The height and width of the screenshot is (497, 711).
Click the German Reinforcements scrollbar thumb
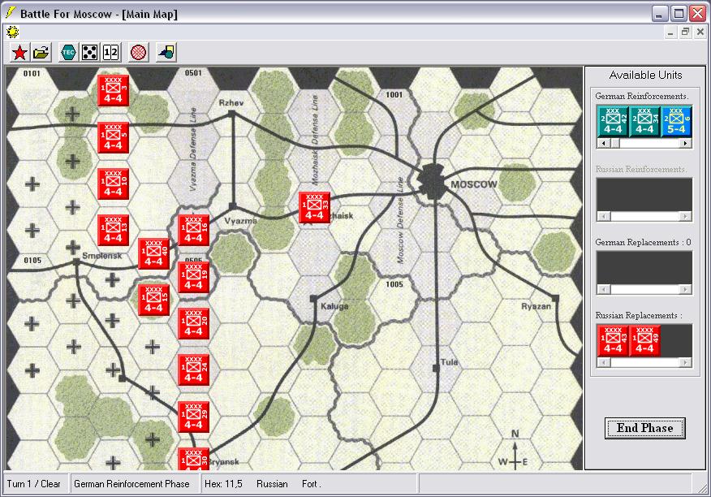point(615,144)
